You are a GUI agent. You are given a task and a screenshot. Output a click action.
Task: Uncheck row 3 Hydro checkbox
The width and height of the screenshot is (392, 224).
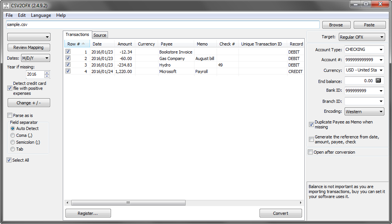pyautogui.click(x=68, y=65)
